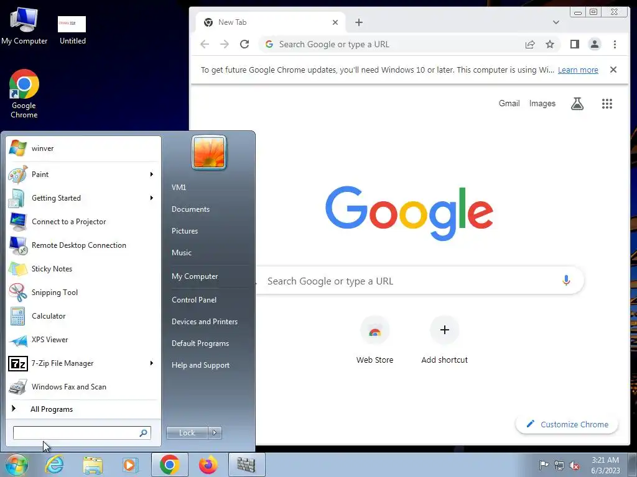Expand Paint recent files arrow
The width and height of the screenshot is (637, 477).
[x=152, y=175]
